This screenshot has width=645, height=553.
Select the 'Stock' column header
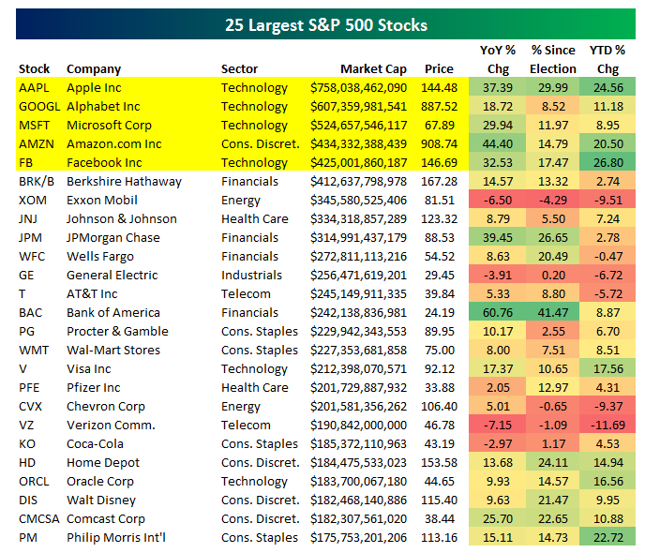34,68
